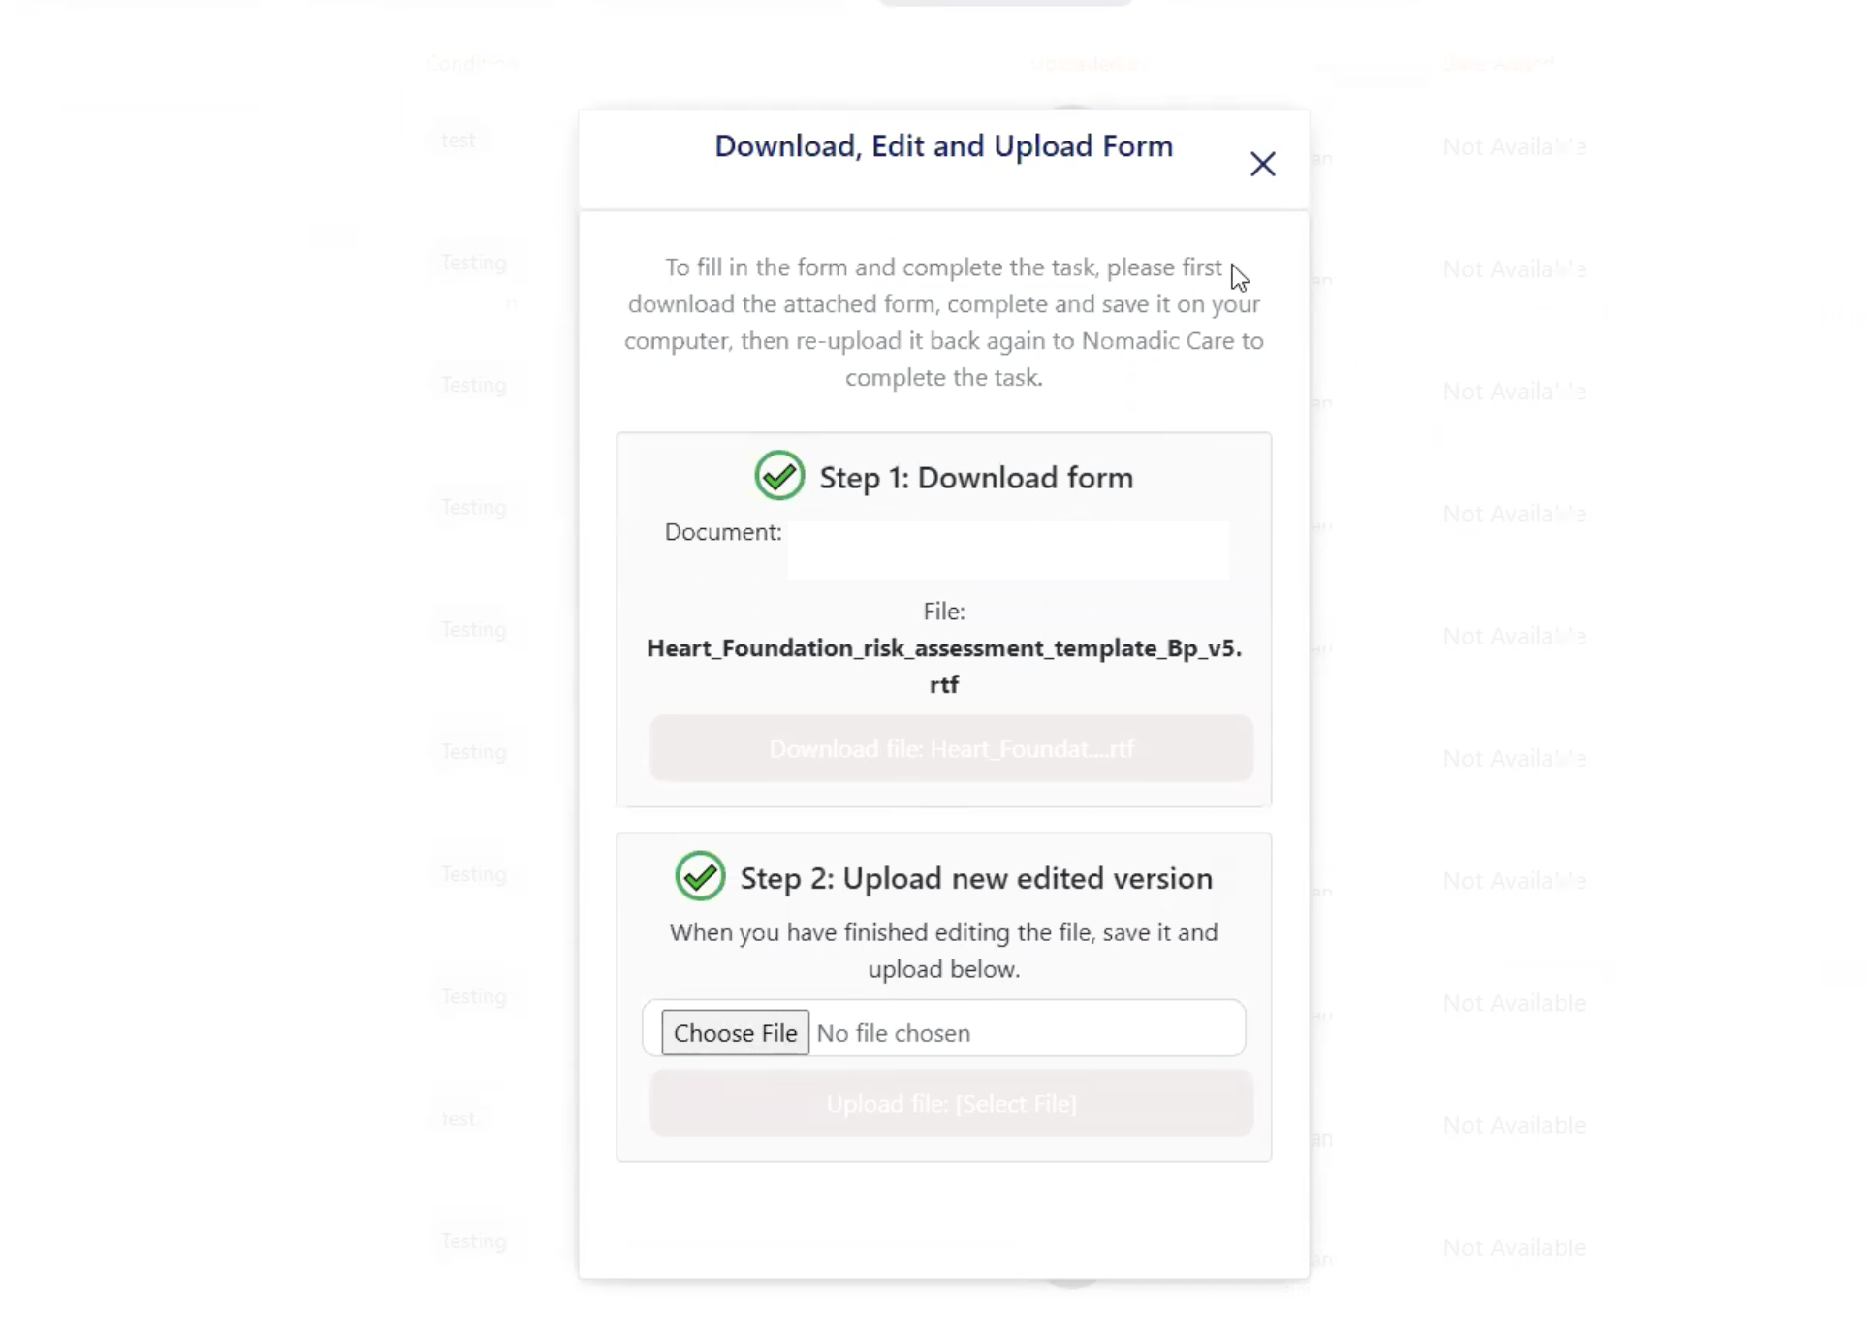Click the blank Document field
Image resolution: width=1867 pixels, height=1320 pixels.
pyautogui.click(x=1008, y=550)
